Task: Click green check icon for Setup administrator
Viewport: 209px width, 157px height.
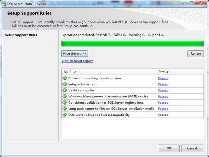Action: click(x=65, y=84)
